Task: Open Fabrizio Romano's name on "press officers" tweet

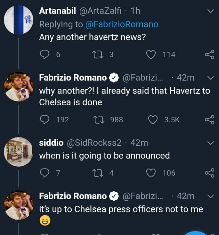Action: coord(73,196)
